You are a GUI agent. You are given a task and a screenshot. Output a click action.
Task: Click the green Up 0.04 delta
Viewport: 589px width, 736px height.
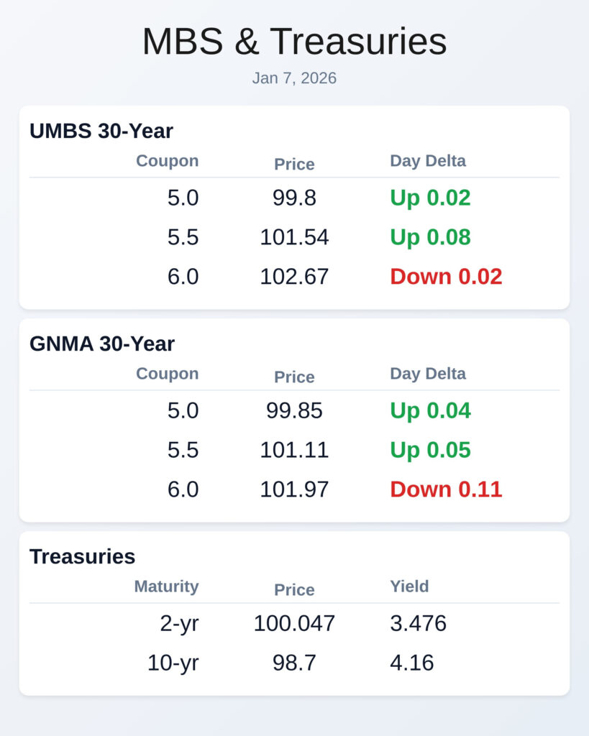click(x=430, y=411)
